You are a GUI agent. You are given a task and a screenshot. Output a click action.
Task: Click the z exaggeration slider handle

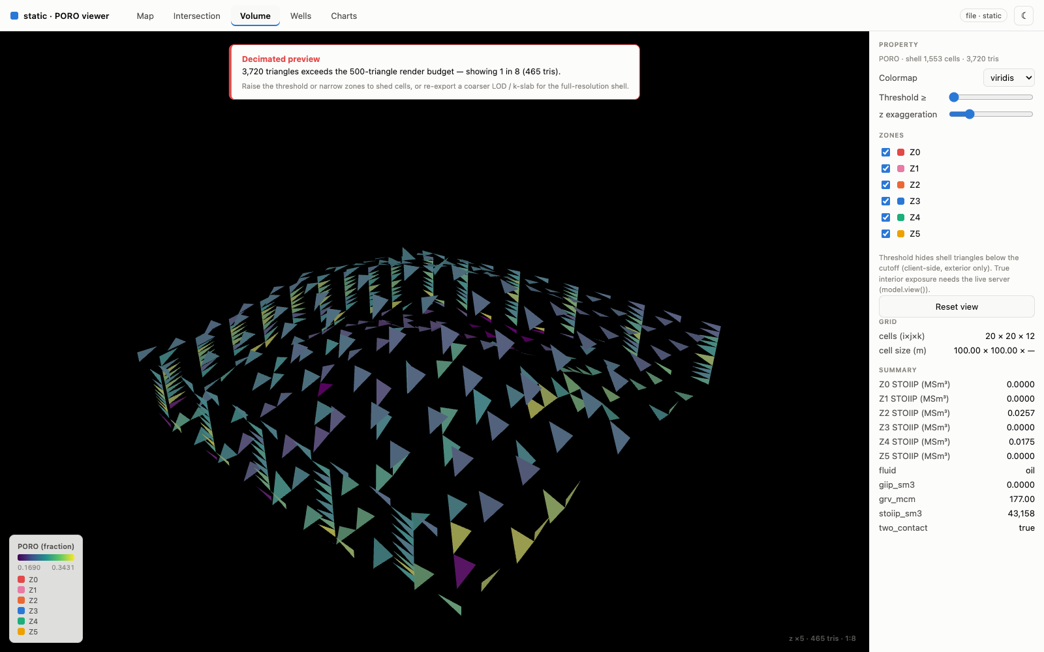970,114
